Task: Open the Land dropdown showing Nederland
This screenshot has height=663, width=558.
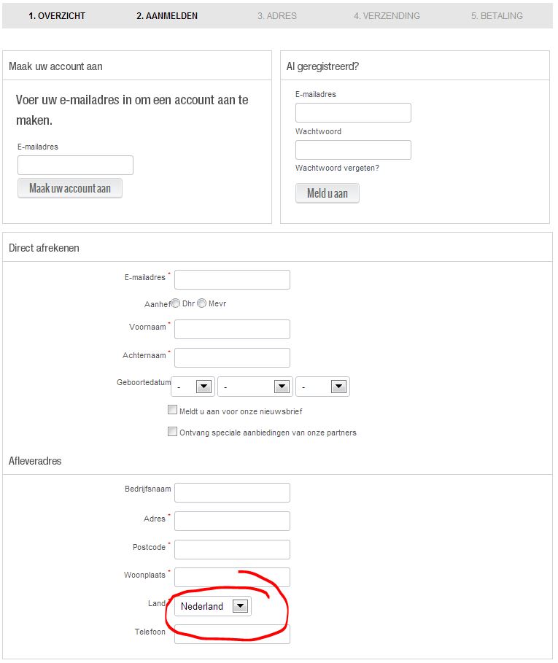Action: coord(214,606)
